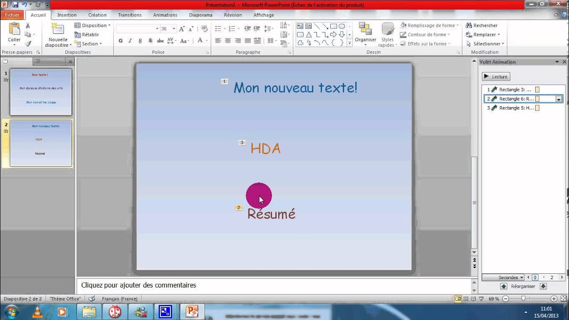Select the oval shape in gallery

coord(342,26)
